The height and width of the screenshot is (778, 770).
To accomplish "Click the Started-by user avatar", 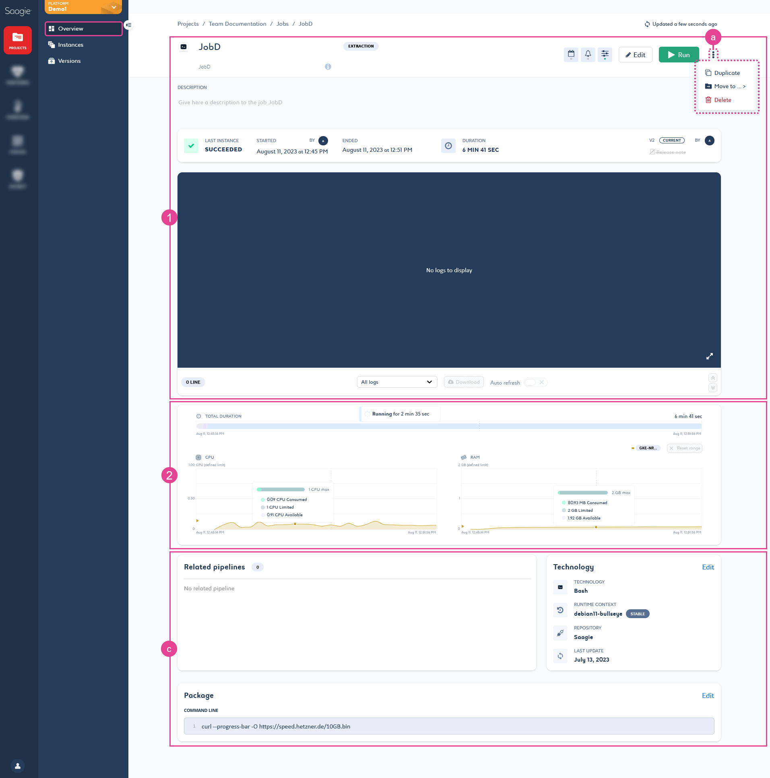I will [323, 141].
